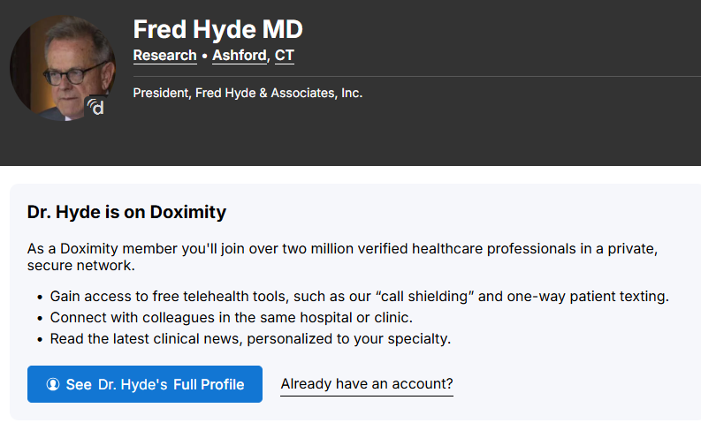Open the Ashford city link
Image resolution: width=701 pixels, height=423 pixels.
coord(239,56)
